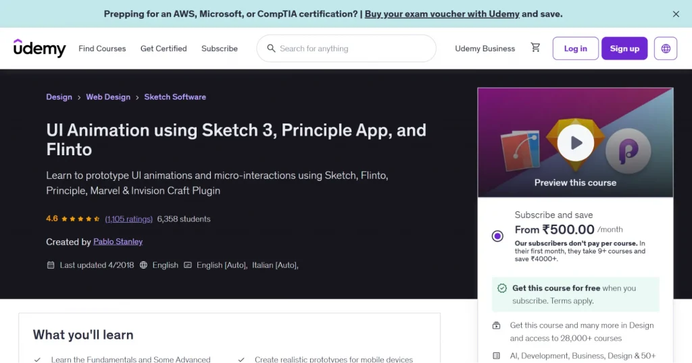
Task: Click the What you'll learn heading
Action: (83, 335)
